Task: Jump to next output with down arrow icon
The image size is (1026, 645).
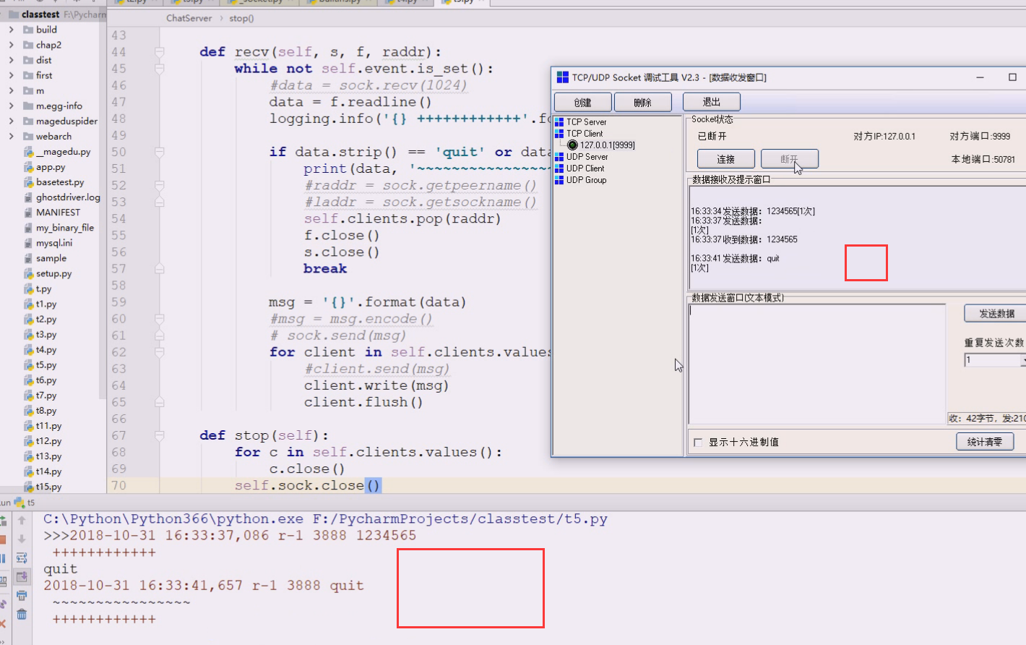Action: click(22, 538)
